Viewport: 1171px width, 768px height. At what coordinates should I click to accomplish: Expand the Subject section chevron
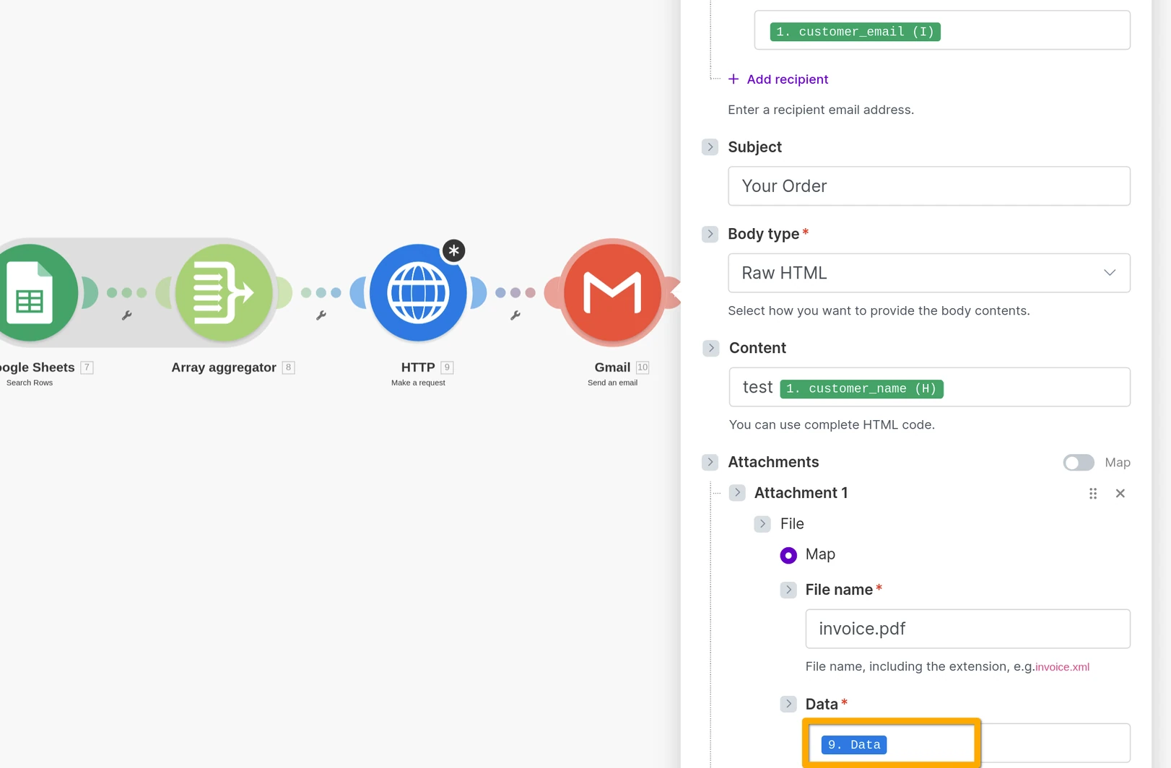(710, 147)
